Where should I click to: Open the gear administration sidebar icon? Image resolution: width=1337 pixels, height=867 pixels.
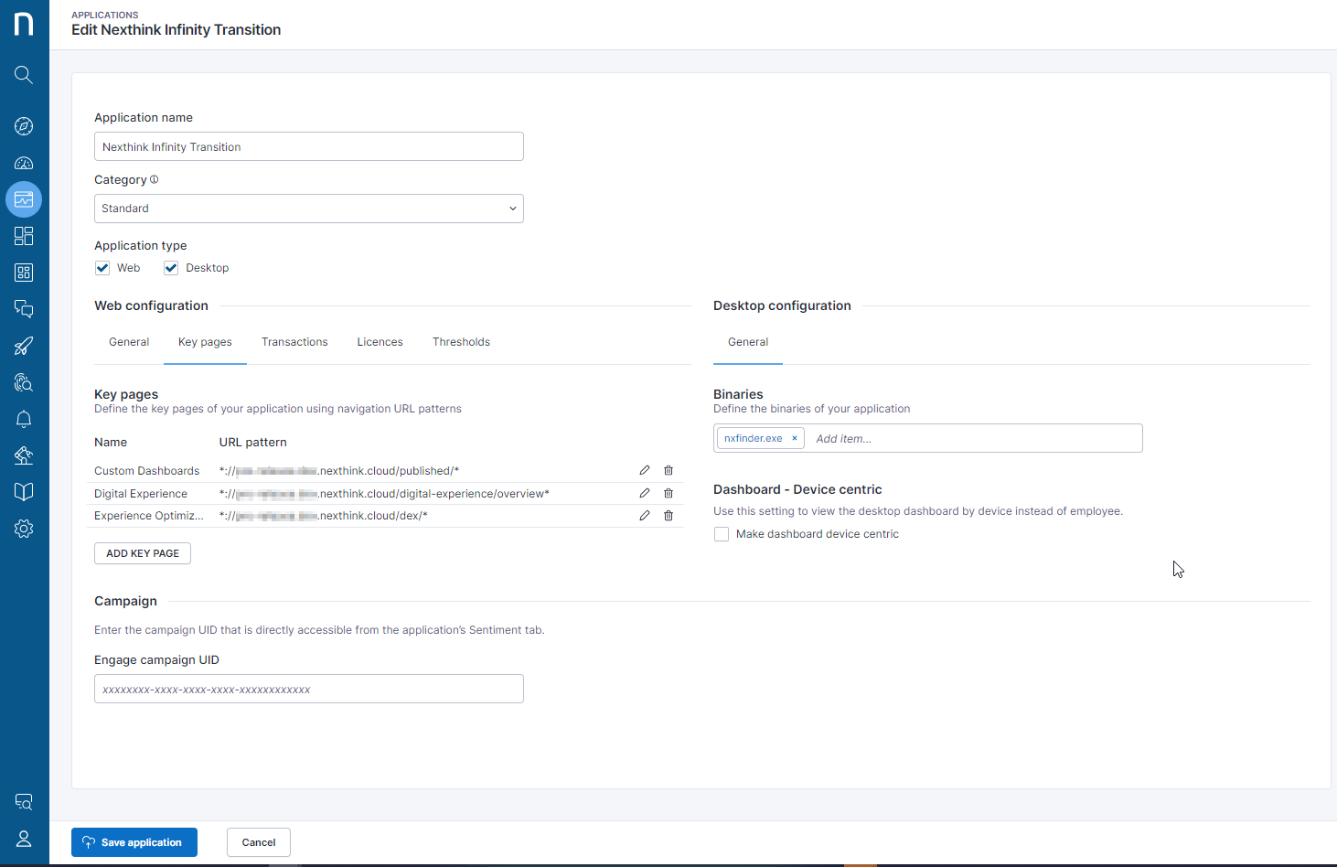coord(24,529)
